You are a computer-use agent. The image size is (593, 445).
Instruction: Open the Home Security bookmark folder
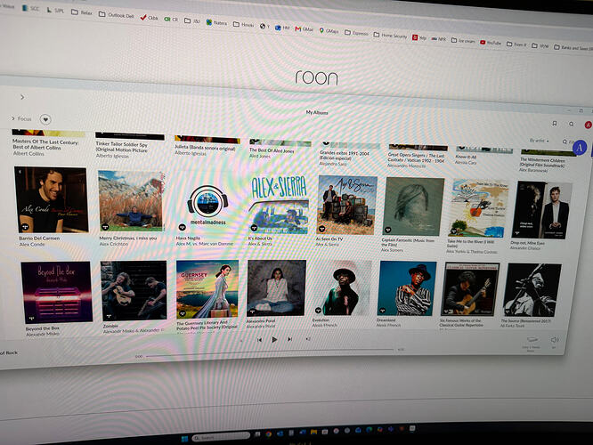(390, 36)
